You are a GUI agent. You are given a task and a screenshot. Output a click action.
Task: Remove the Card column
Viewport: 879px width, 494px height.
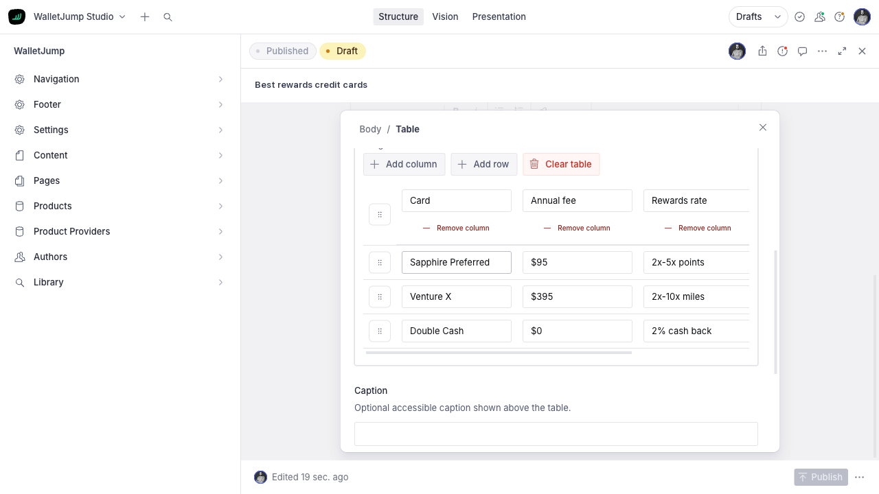[x=456, y=228]
